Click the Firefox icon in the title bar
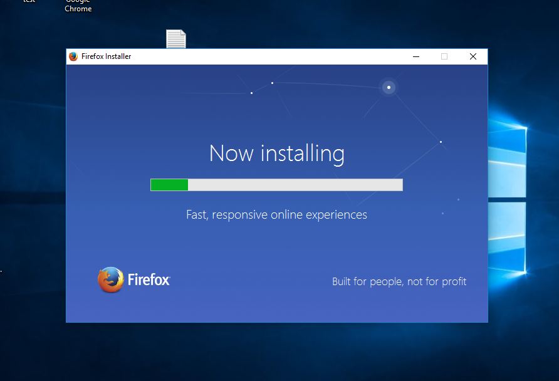This screenshot has height=381, width=559. tap(73, 56)
